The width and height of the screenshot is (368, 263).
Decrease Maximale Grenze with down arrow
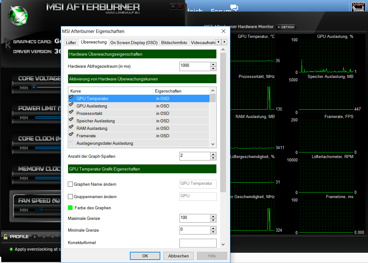pos(213,220)
